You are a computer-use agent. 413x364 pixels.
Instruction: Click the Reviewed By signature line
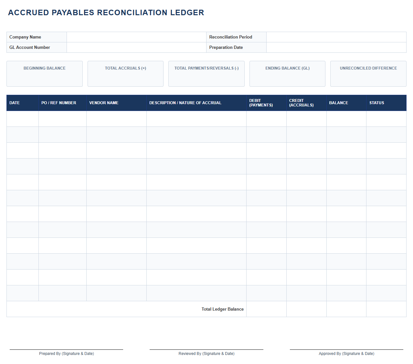206,349
